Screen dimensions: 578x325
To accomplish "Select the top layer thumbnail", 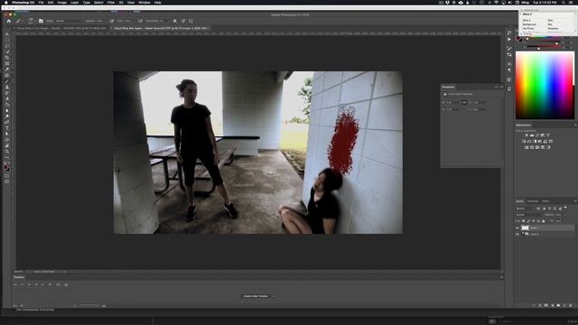I will click(x=525, y=228).
